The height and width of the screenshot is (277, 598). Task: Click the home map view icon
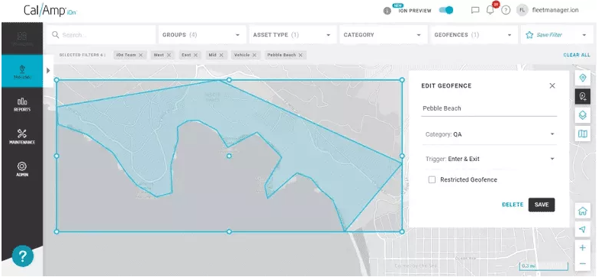(x=583, y=211)
